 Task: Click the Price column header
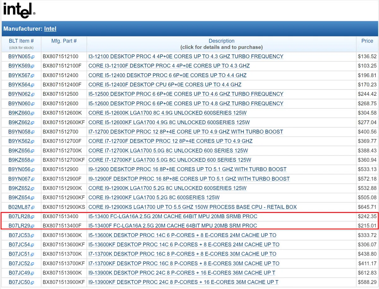[367, 41]
